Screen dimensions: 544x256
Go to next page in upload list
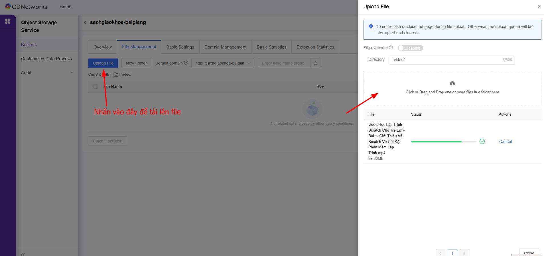pyautogui.click(x=464, y=253)
